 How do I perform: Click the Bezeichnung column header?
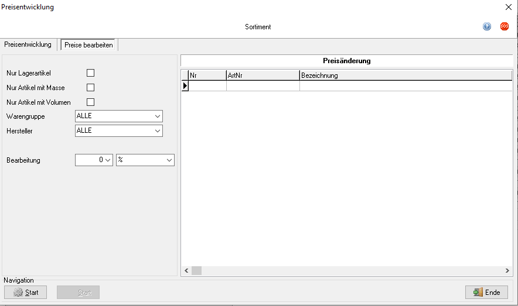(404, 75)
